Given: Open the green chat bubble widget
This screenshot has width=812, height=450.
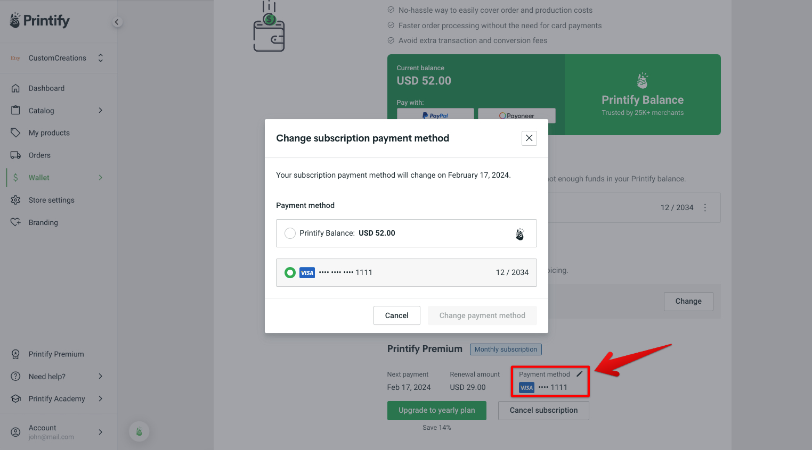Looking at the screenshot, I should click(x=139, y=431).
